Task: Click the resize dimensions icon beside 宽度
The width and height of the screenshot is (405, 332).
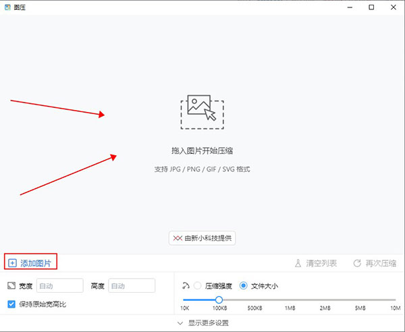Action: click(x=11, y=286)
